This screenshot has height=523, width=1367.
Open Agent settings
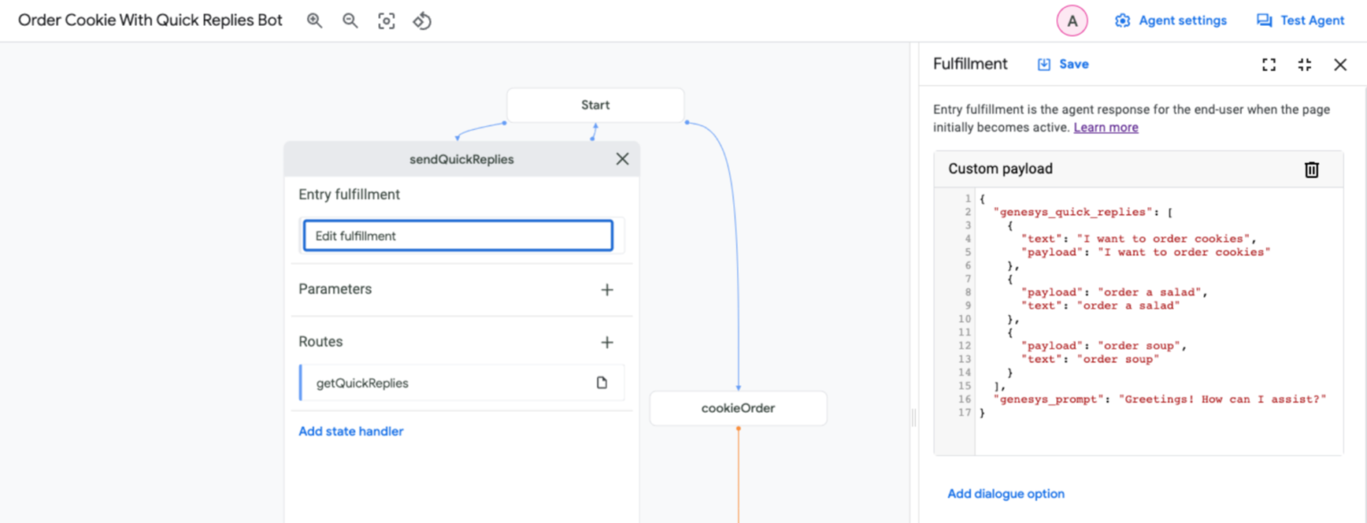click(1169, 20)
